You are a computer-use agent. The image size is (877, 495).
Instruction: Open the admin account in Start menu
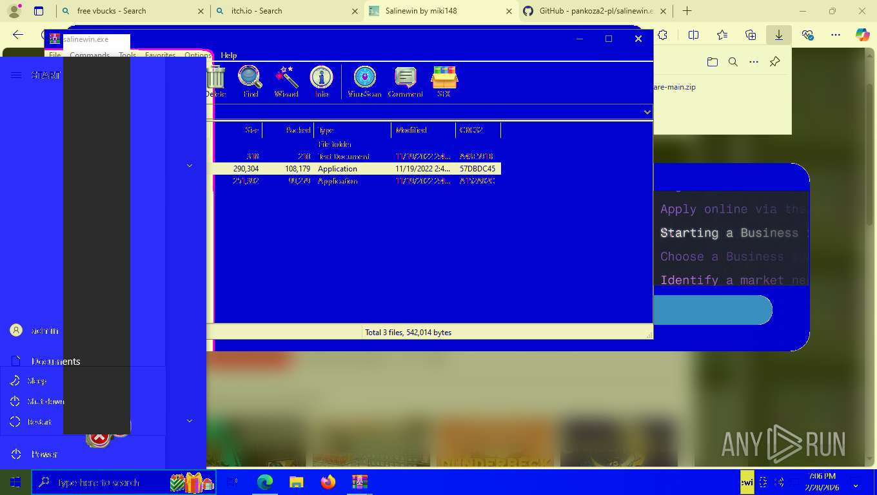pyautogui.click(x=83, y=331)
